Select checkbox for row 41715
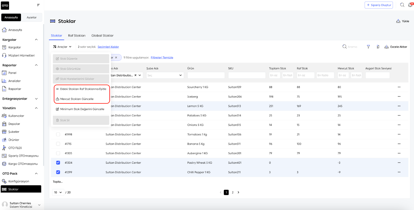This screenshot has height=210, width=414. tap(58, 144)
